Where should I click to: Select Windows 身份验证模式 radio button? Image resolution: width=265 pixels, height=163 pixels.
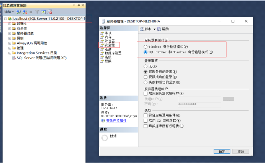click(x=146, y=47)
